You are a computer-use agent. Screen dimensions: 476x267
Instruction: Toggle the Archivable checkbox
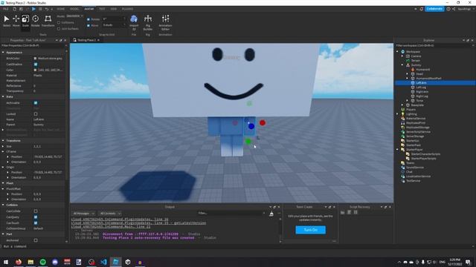pos(36,103)
